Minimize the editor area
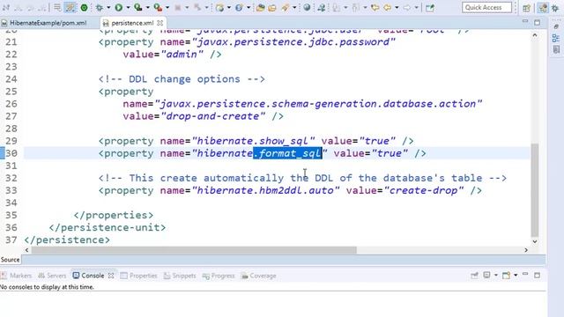Viewport: 564px width, 317px height. click(525, 22)
